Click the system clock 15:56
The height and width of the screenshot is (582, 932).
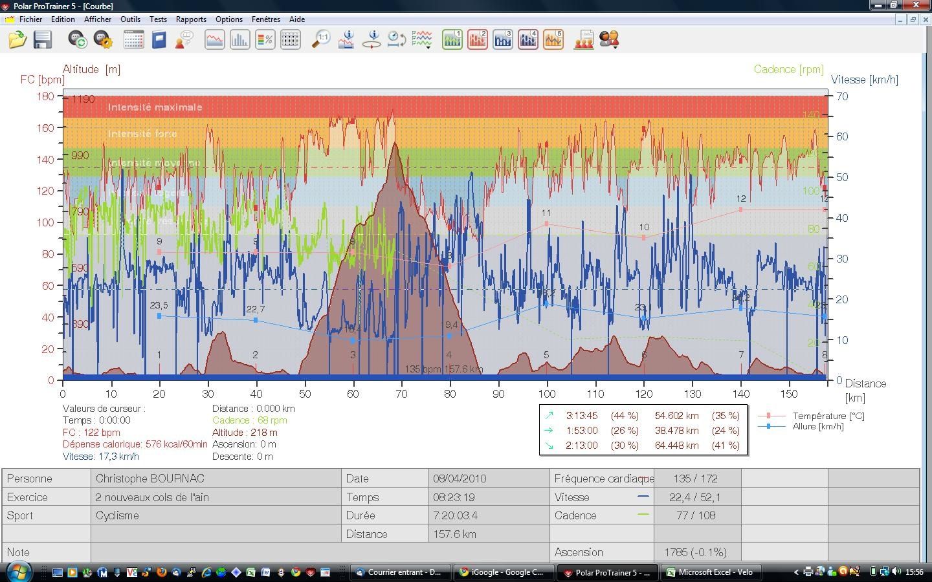pos(915,572)
